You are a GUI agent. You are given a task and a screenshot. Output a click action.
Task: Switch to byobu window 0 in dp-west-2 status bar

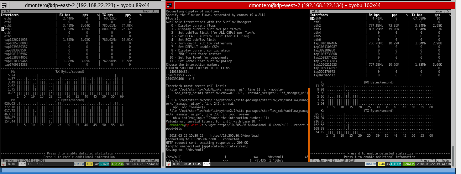(187, 164)
